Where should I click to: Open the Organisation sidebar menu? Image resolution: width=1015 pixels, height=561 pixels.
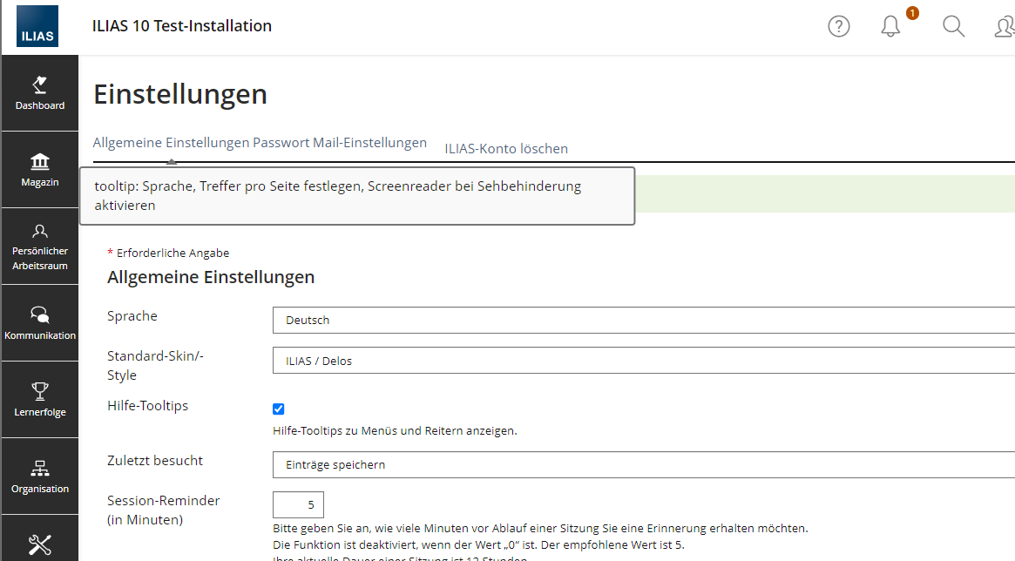pyautogui.click(x=40, y=477)
